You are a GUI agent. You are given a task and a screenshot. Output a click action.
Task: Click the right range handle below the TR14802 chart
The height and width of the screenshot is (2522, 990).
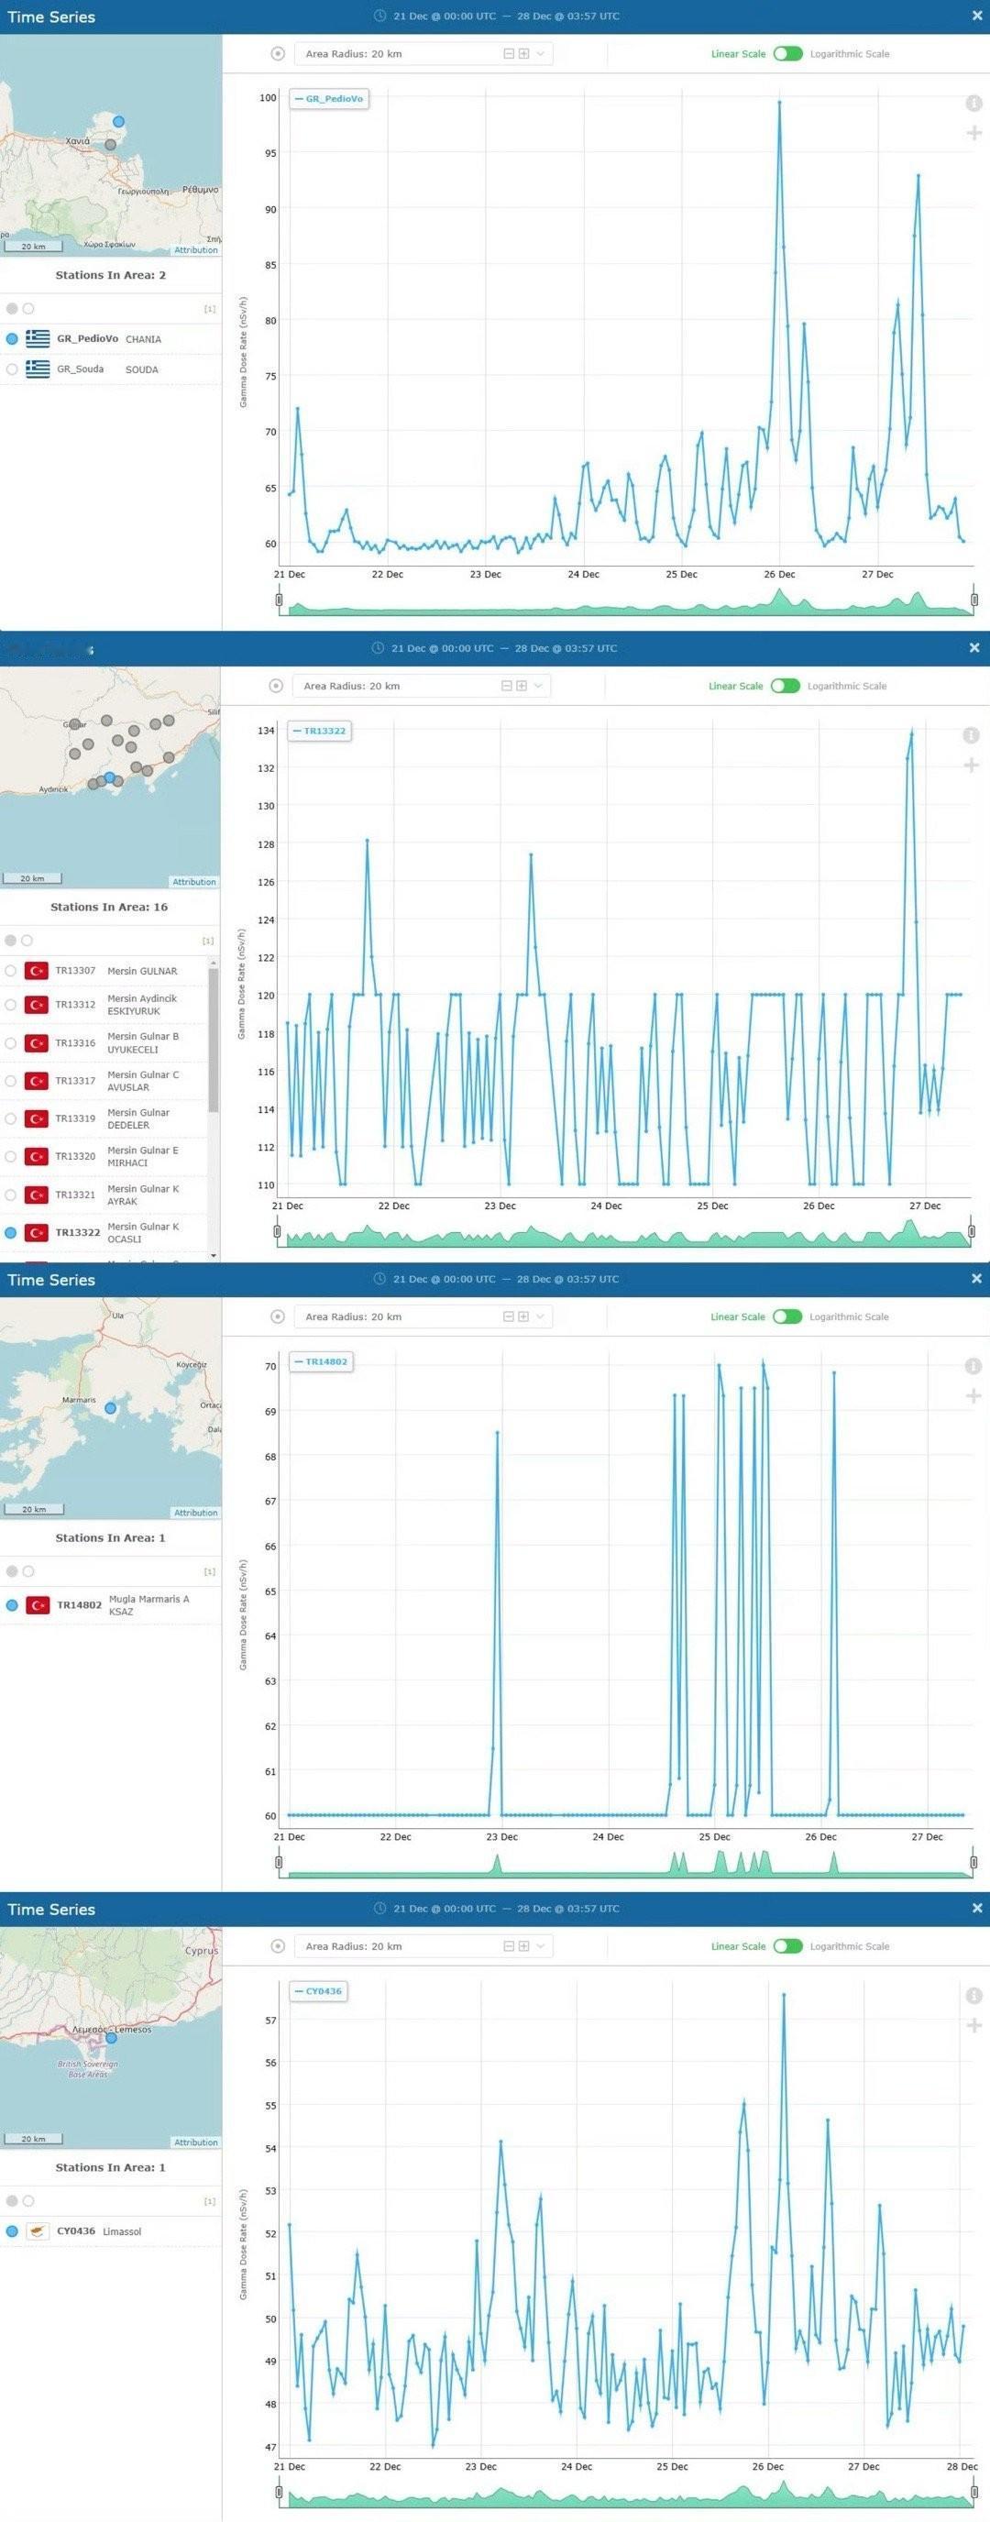[973, 1862]
